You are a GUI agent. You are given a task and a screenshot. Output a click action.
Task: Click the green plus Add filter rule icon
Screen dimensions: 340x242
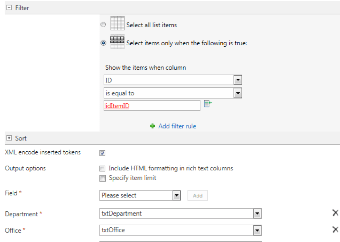coord(153,126)
